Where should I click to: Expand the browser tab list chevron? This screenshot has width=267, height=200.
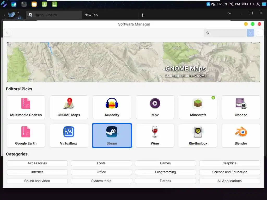tap(229, 13)
